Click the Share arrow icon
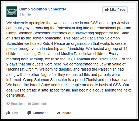The width and height of the screenshot is (139, 121). tap(59, 113)
